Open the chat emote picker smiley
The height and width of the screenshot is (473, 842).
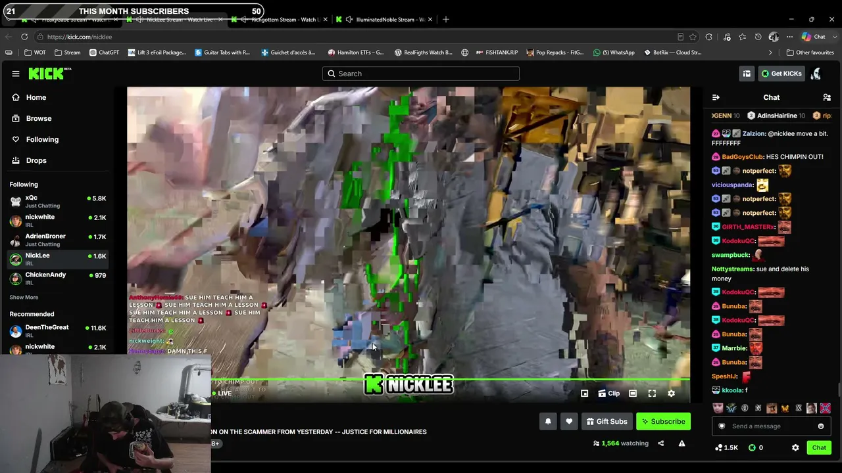821,426
